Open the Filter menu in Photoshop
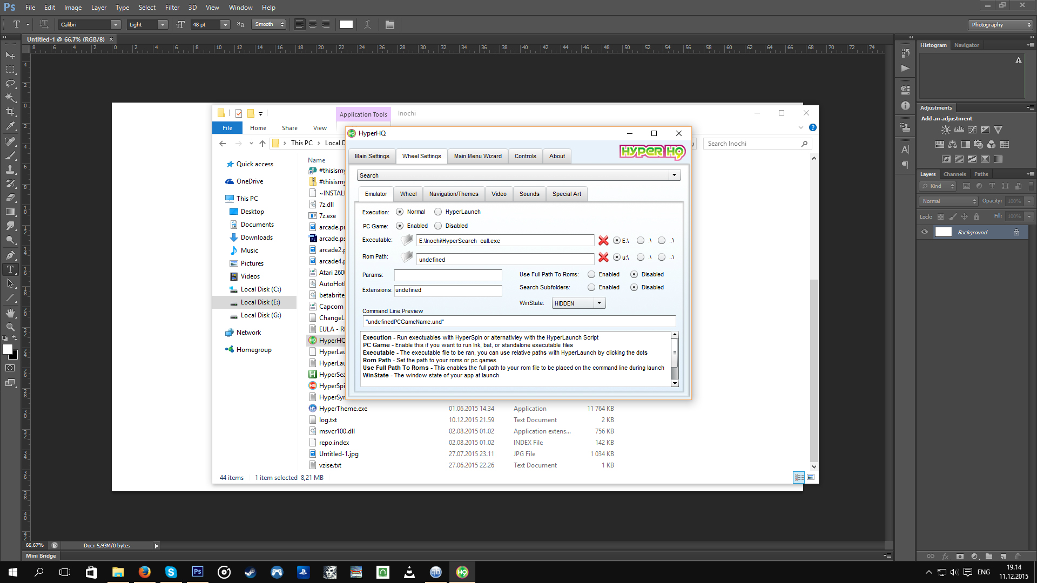This screenshot has width=1037, height=583. coord(172,8)
